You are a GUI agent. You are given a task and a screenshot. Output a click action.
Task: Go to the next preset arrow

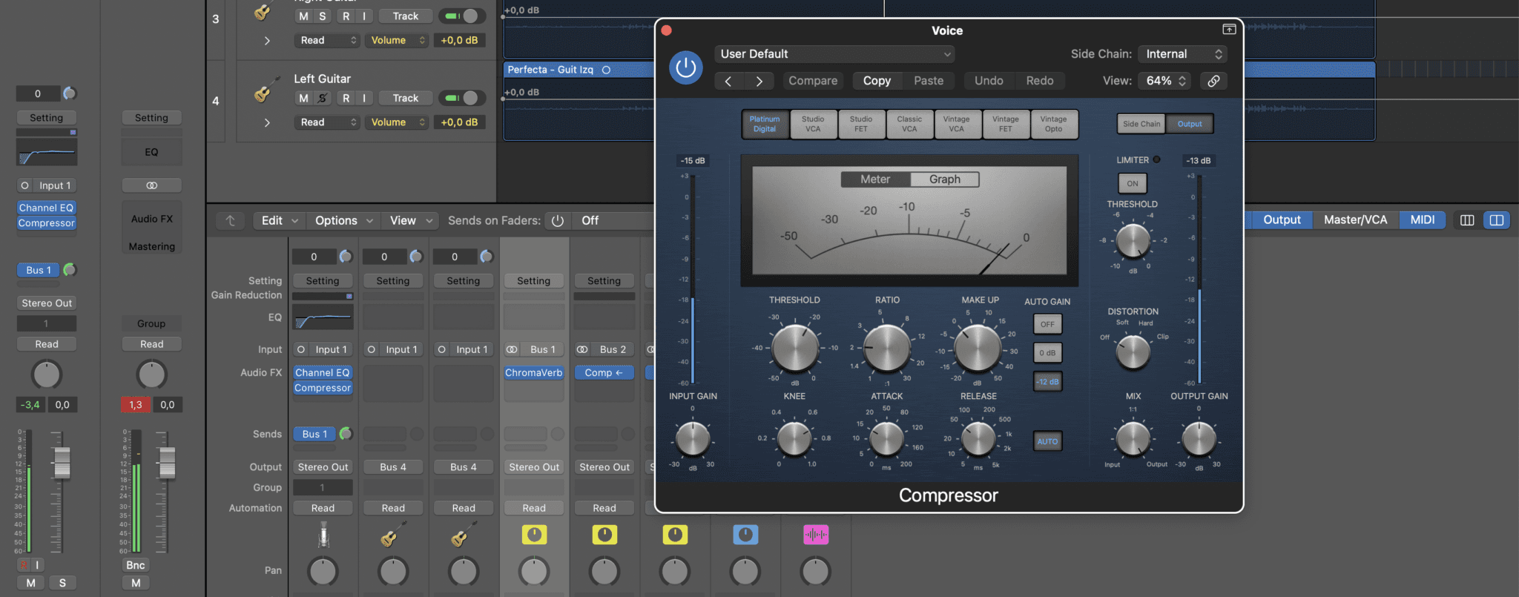click(x=759, y=81)
